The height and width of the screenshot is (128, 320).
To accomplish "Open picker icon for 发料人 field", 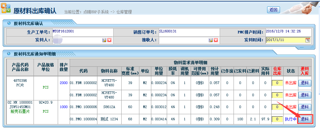I will (104, 40).
